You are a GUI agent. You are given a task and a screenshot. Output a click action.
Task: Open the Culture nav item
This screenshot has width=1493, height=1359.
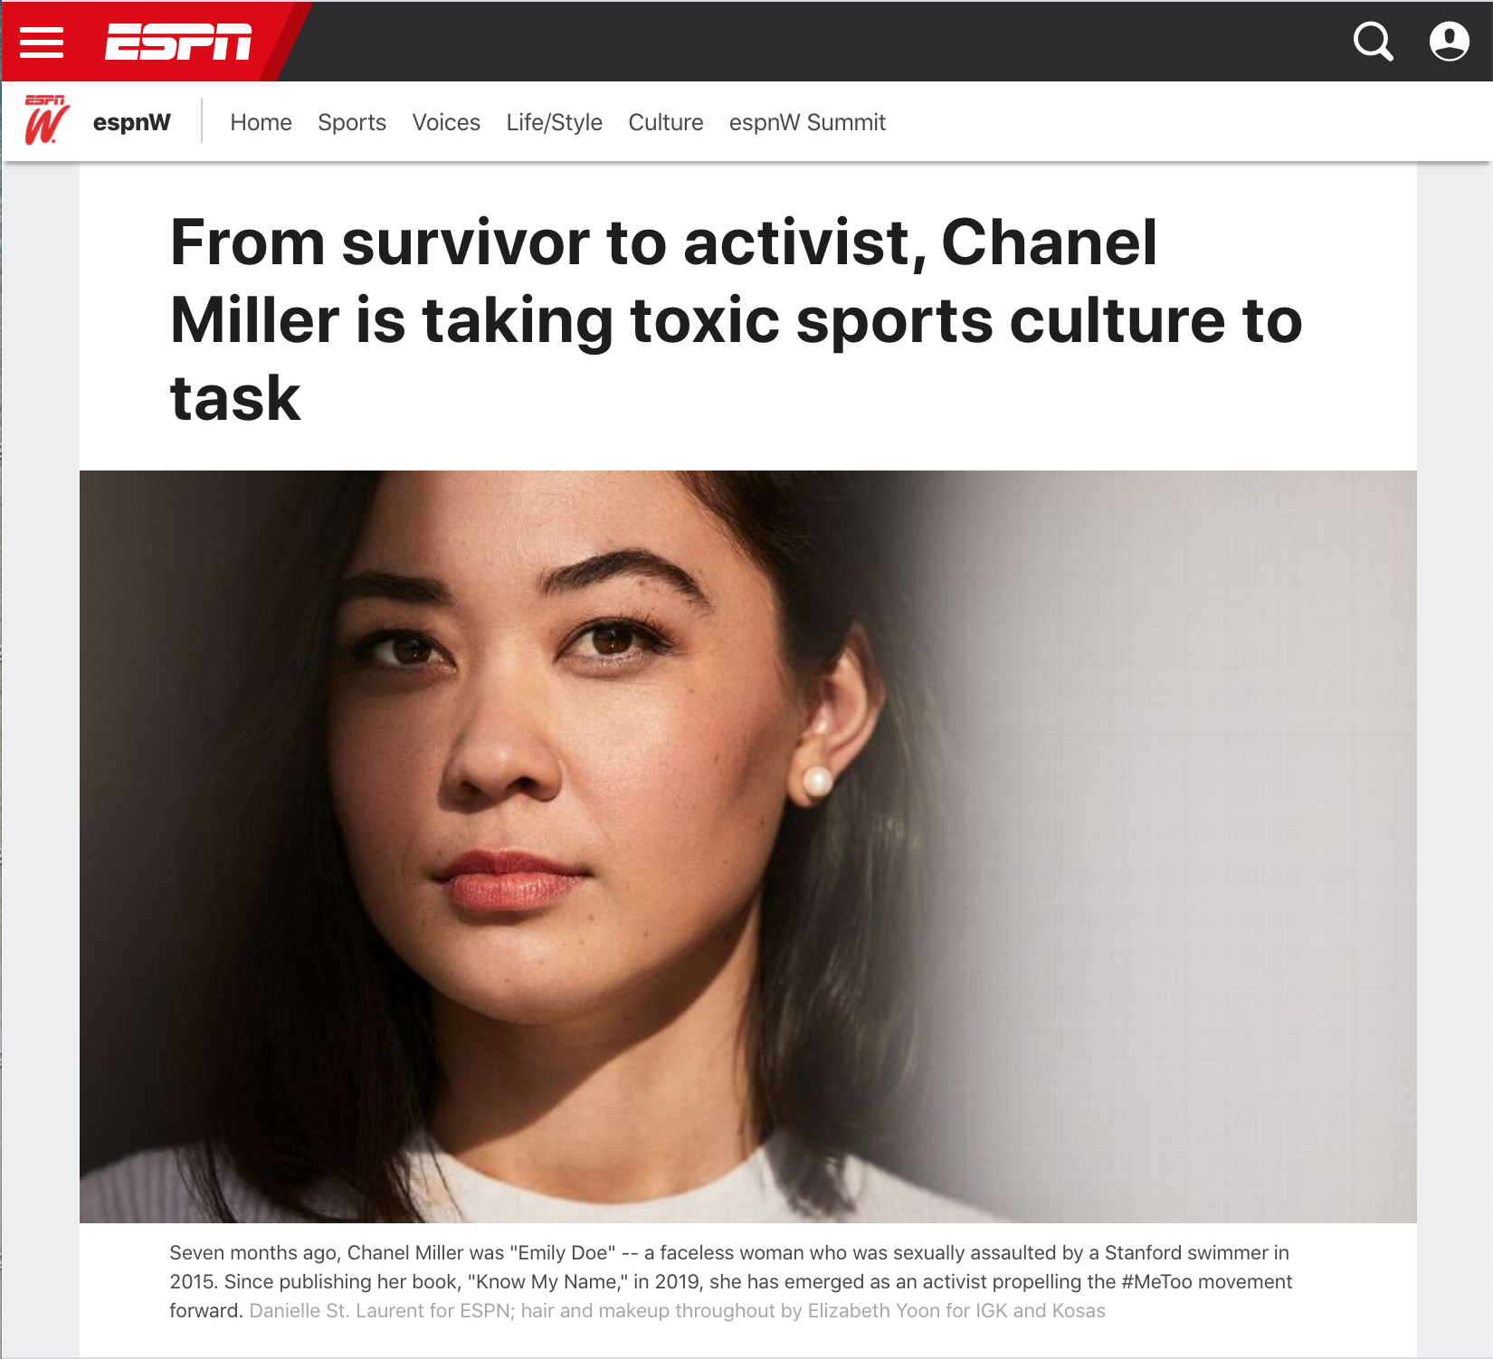pyautogui.click(x=666, y=122)
